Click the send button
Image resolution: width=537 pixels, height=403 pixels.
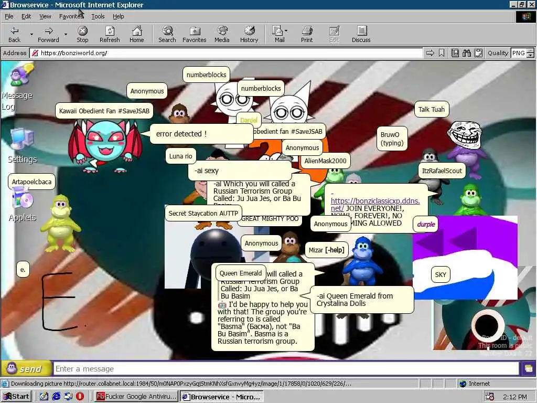[26, 369]
